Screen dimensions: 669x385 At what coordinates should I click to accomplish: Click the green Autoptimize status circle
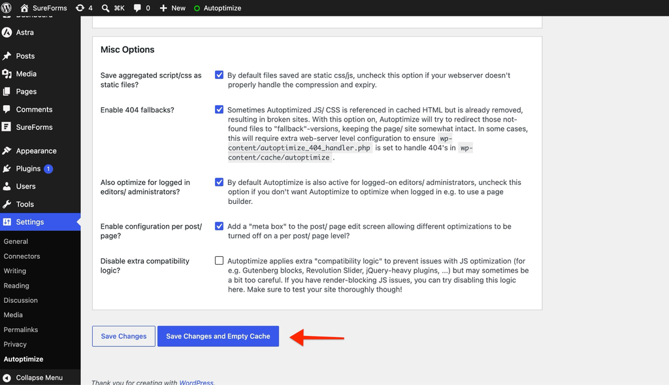click(197, 8)
